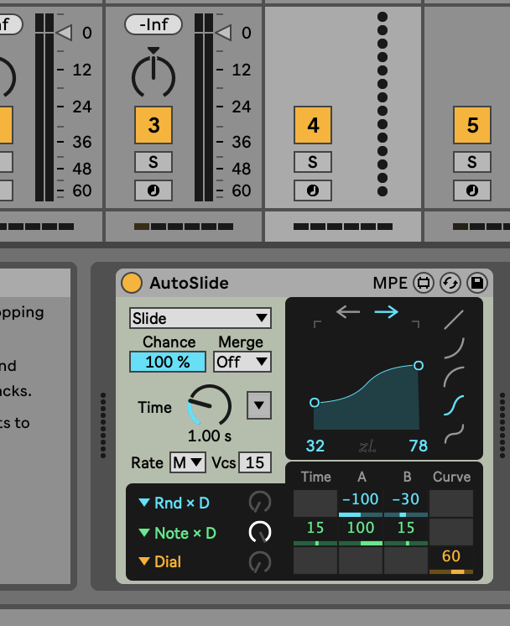Click the track 3 volume fader handle

pyautogui.click(x=223, y=33)
